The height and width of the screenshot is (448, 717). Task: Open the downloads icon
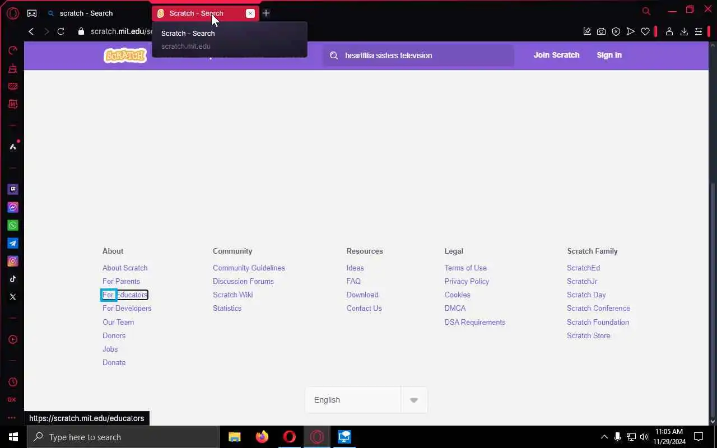click(x=684, y=31)
